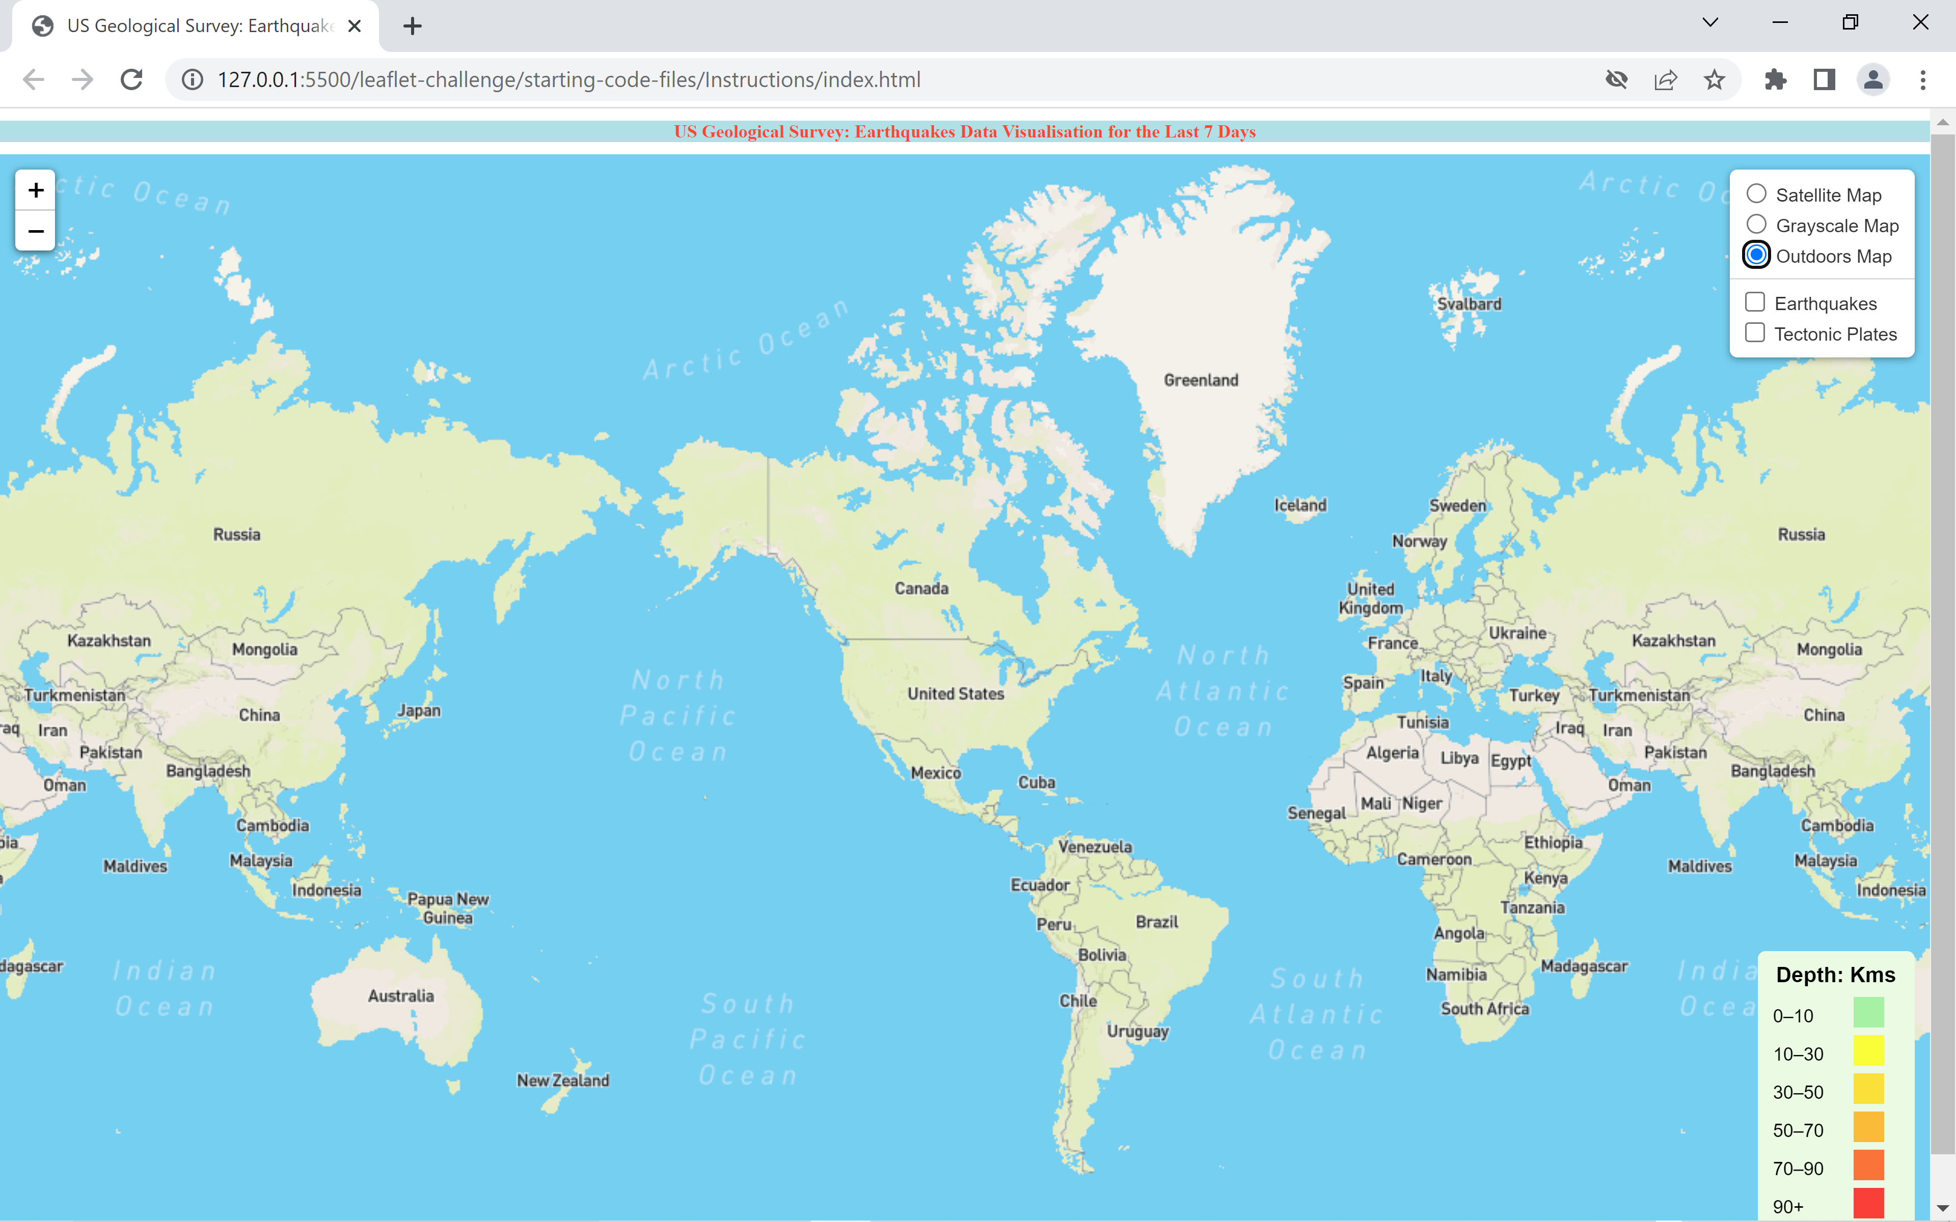This screenshot has height=1222, width=1956.
Task: Click the 10–30 depth yellow swatch
Action: click(x=1869, y=1051)
